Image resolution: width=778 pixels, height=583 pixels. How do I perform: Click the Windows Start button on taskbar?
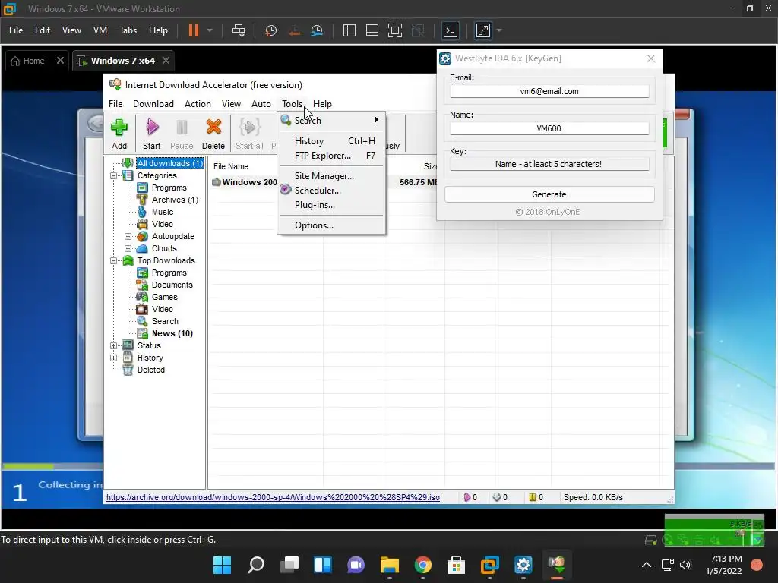click(x=223, y=565)
